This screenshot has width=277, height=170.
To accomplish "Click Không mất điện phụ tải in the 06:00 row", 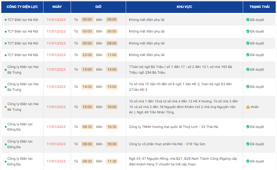I will coord(147,20).
